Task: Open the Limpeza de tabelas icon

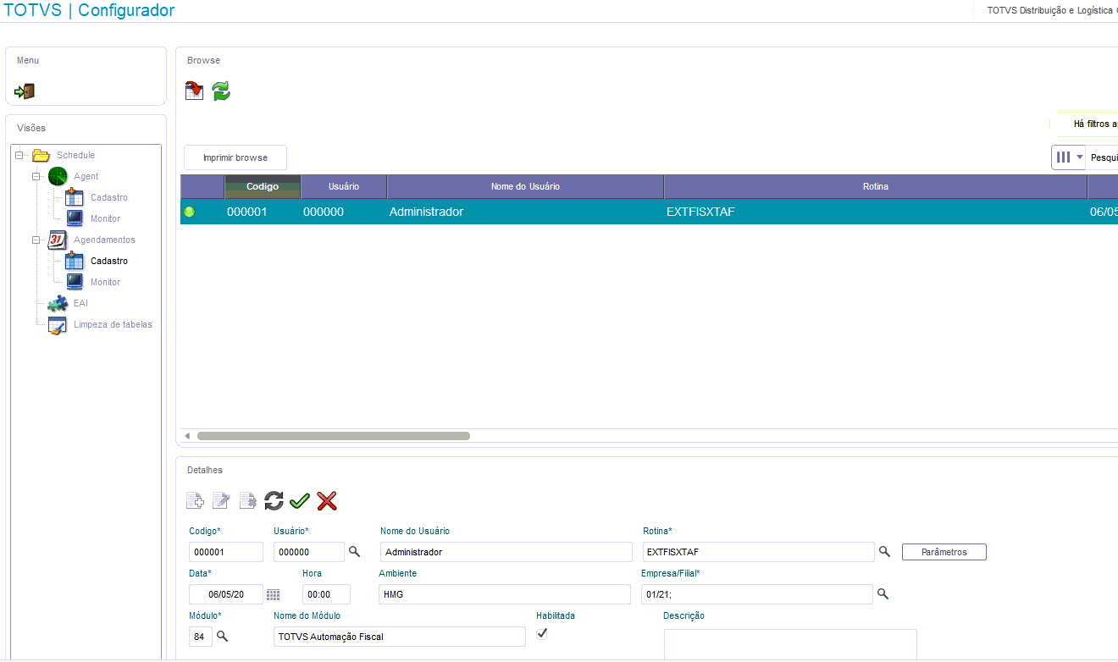Action: (x=58, y=325)
